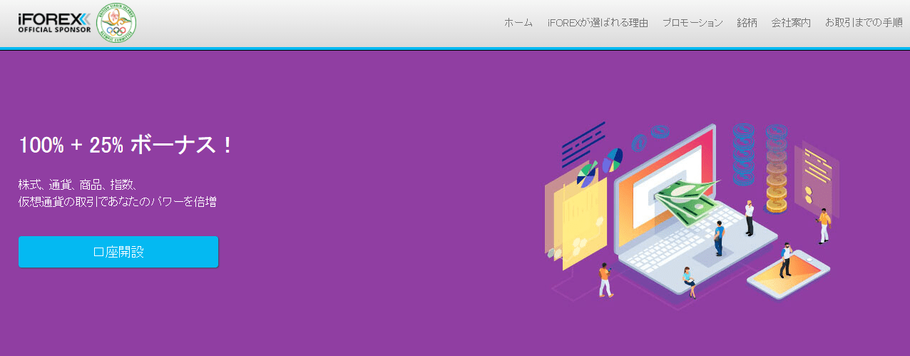Click the 100% + 25% ボーナス headline
This screenshot has height=356, width=910.
126,146
